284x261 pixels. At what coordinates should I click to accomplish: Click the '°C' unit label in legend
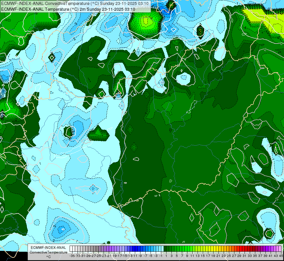[48, 257]
